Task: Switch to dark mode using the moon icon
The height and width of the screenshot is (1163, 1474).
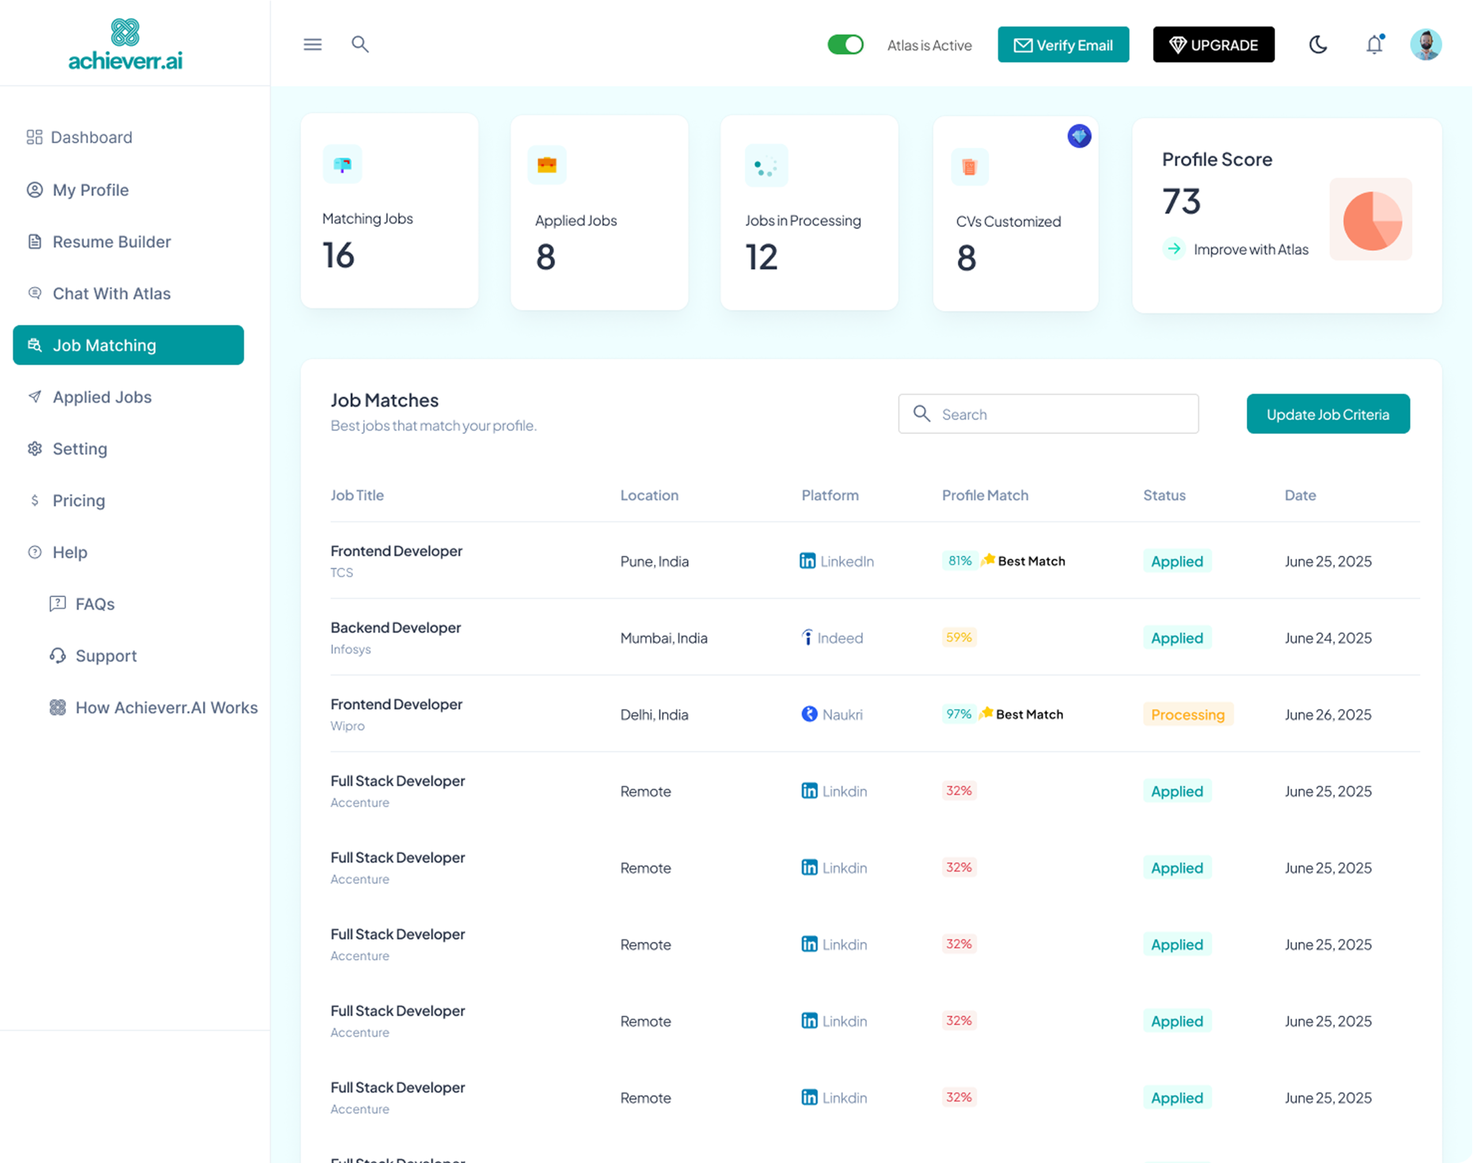Action: pyautogui.click(x=1318, y=44)
